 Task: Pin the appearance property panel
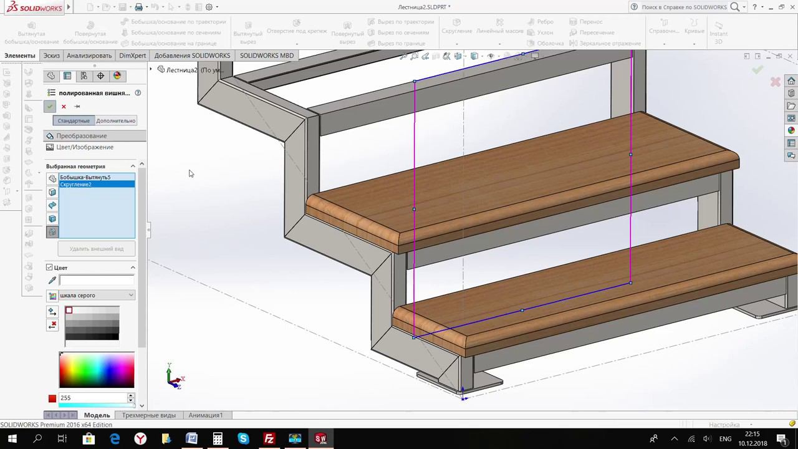(x=77, y=107)
